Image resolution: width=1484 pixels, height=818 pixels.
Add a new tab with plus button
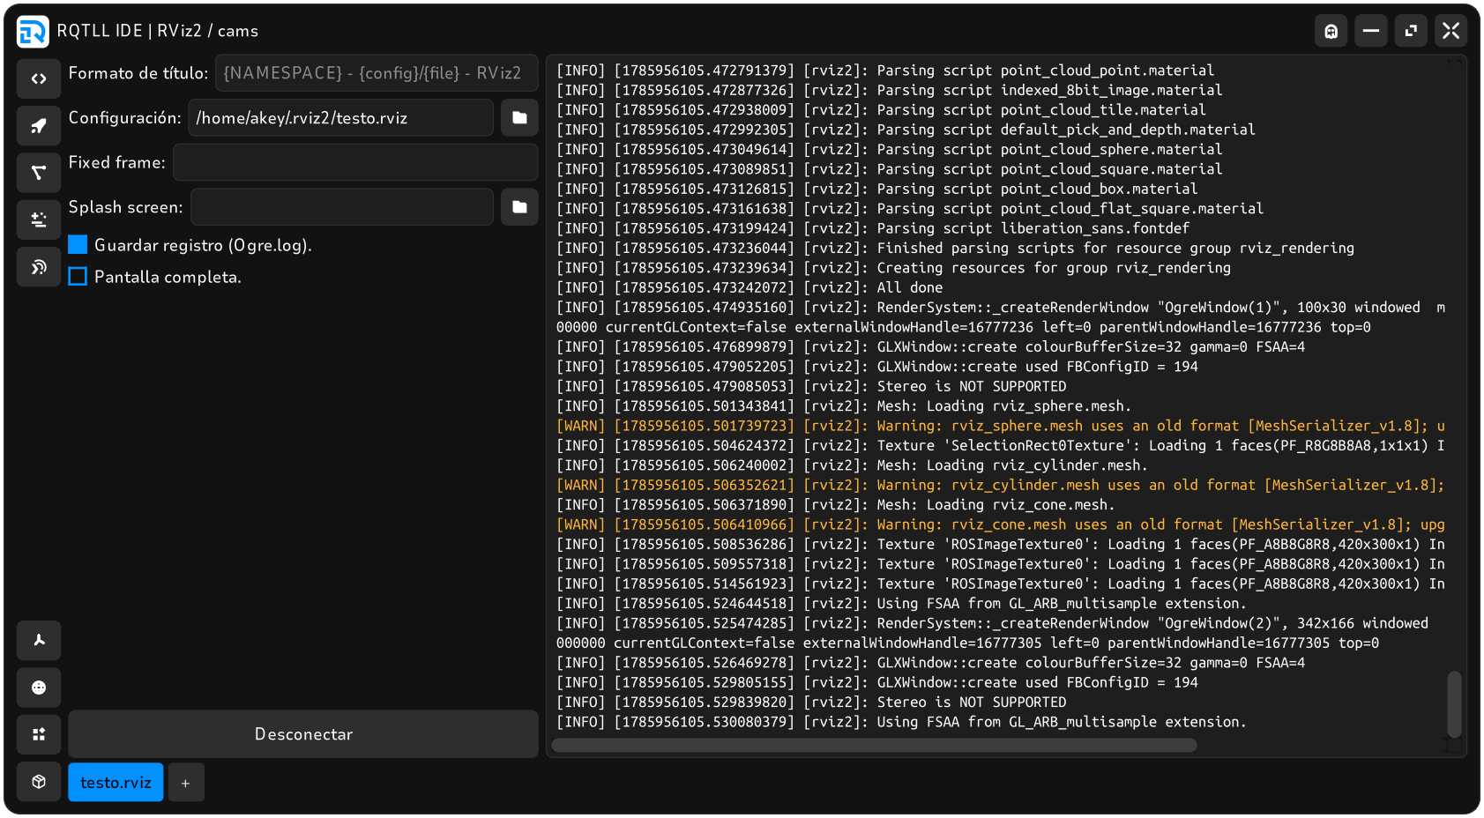(x=185, y=783)
